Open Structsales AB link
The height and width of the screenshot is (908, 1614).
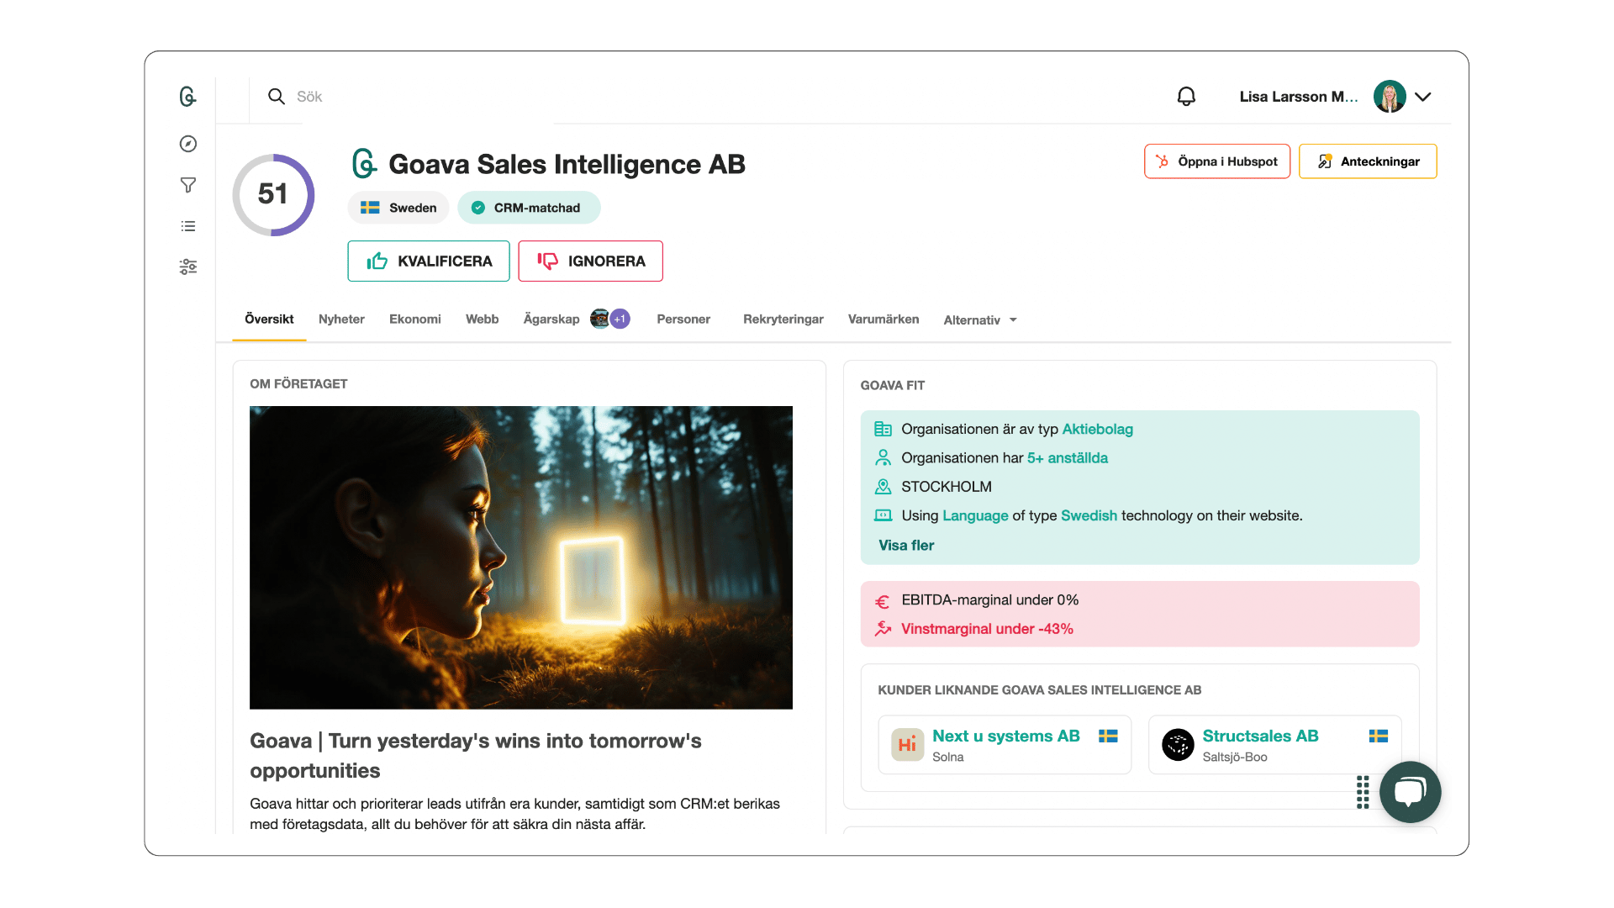coord(1260,736)
